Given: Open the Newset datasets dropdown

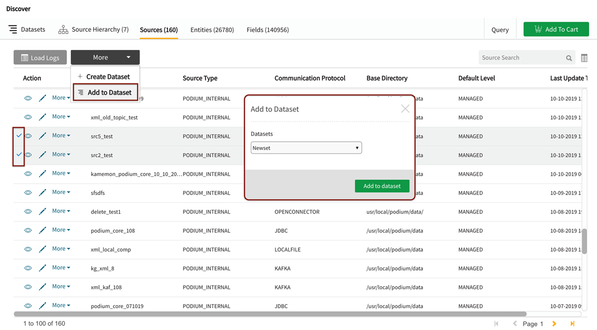Looking at the screenshot, I should pyautogui.click(x=306, y=148).
